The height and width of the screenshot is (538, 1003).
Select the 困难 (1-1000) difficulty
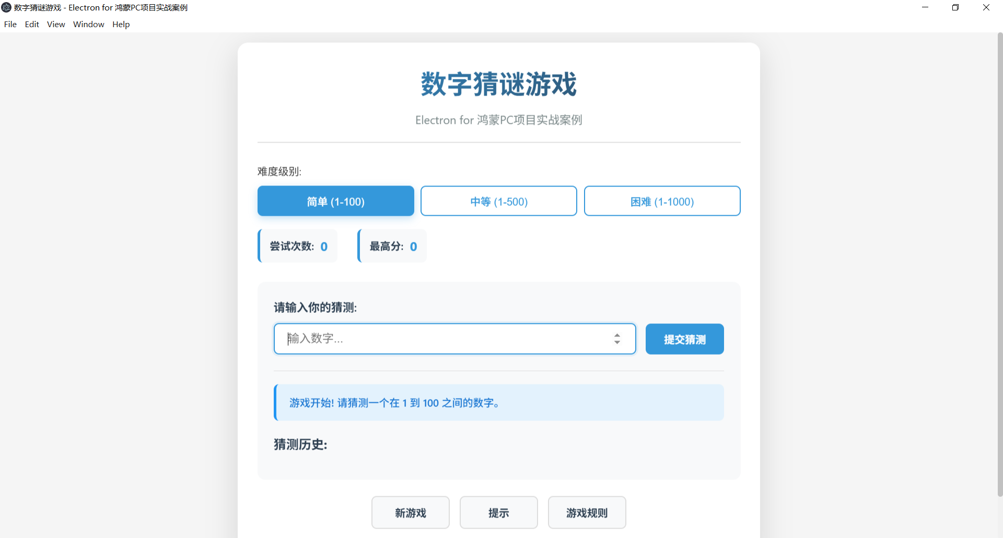coord(662,201)
